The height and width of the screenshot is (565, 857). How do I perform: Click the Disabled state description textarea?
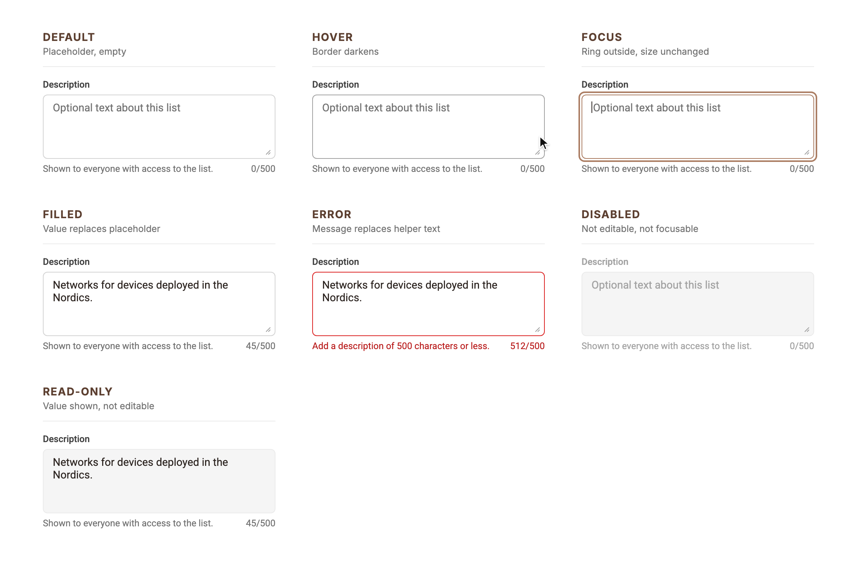[x=698, y=304]
